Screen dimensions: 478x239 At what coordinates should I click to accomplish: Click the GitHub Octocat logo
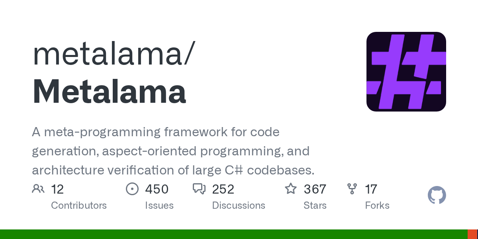[437, 196]
